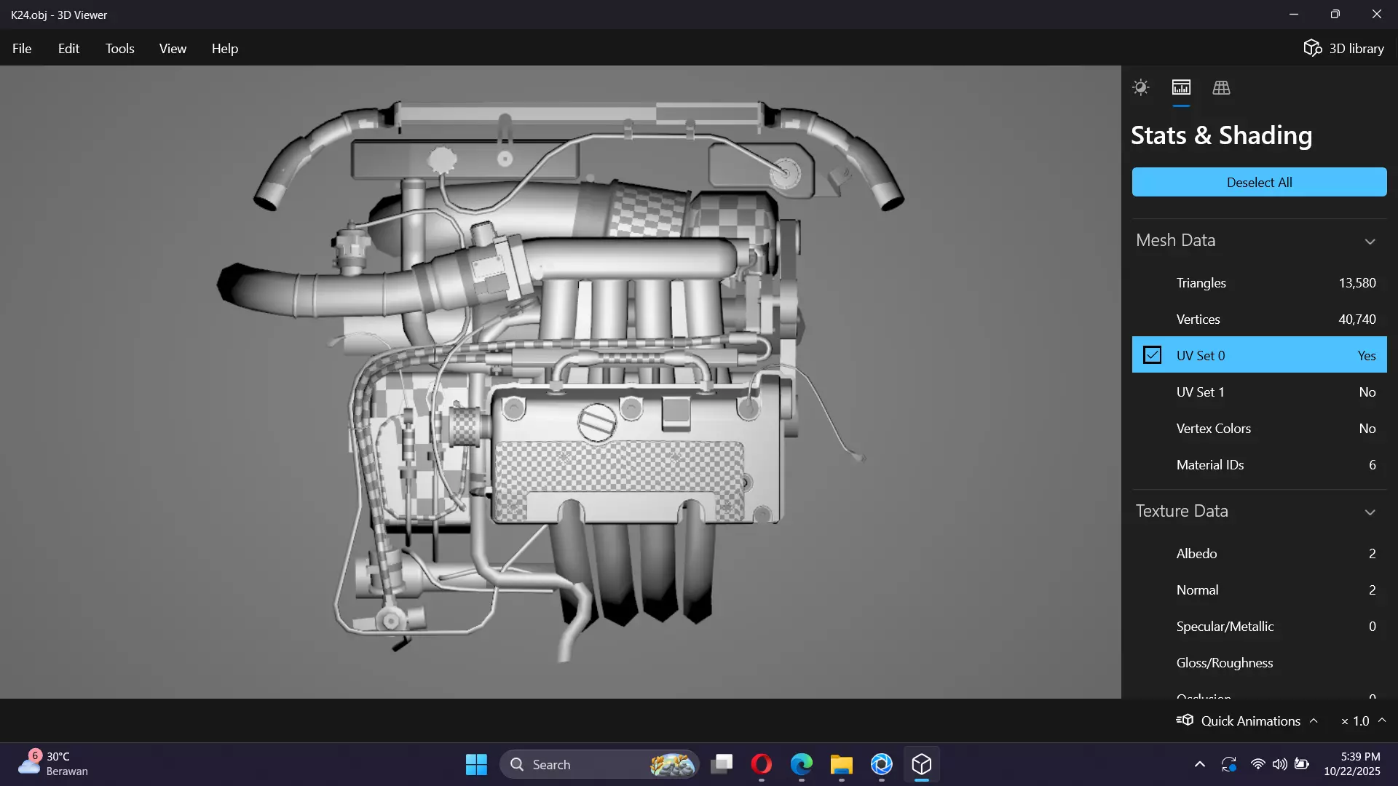Open the clock and date flyout
This screenshot has width=1398, height=786.
coord(1352,764)
